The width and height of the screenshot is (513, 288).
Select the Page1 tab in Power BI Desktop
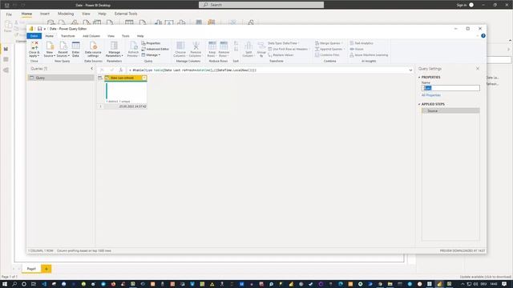[x=31, y=269]
